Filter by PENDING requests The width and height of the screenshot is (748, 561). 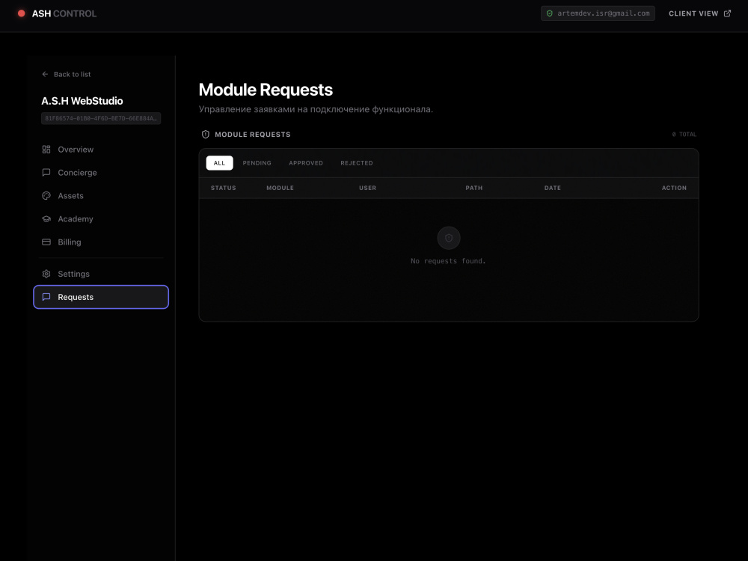pos(257,163)
